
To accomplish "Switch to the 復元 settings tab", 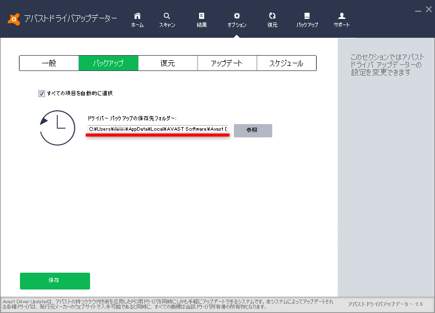I will [x=168, y=63].
